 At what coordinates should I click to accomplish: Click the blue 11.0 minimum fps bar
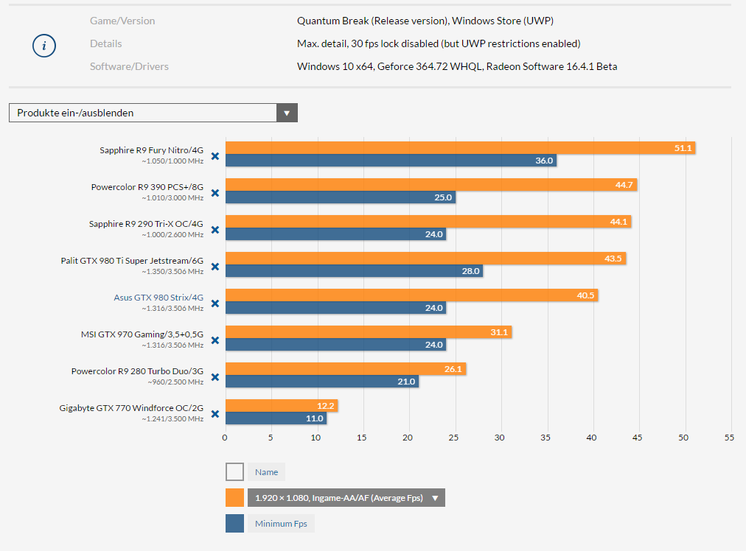coord(276,418)
